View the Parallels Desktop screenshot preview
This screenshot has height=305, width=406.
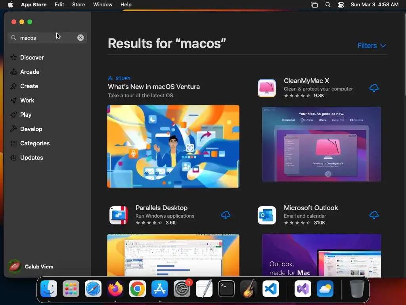point(173,255)
